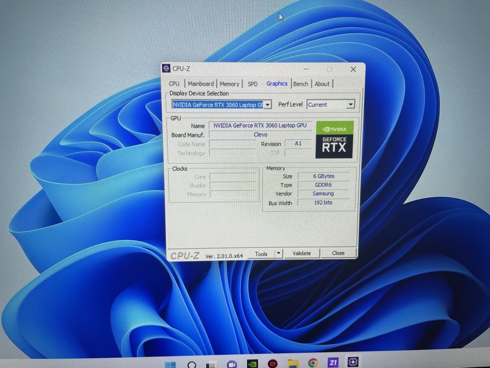Click the Board Manuf. Clevo field

(260, 134)
